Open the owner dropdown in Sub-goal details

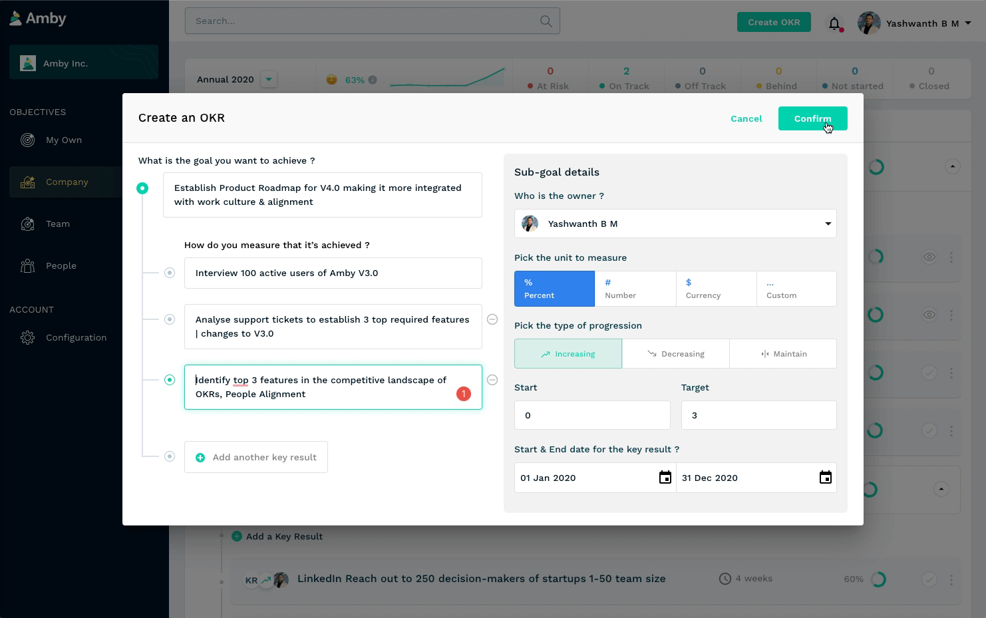coord(675,224)
